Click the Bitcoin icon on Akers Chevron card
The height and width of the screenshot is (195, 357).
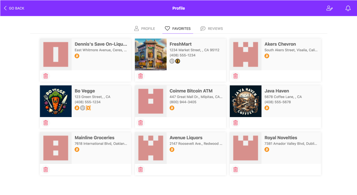point(267,56)
